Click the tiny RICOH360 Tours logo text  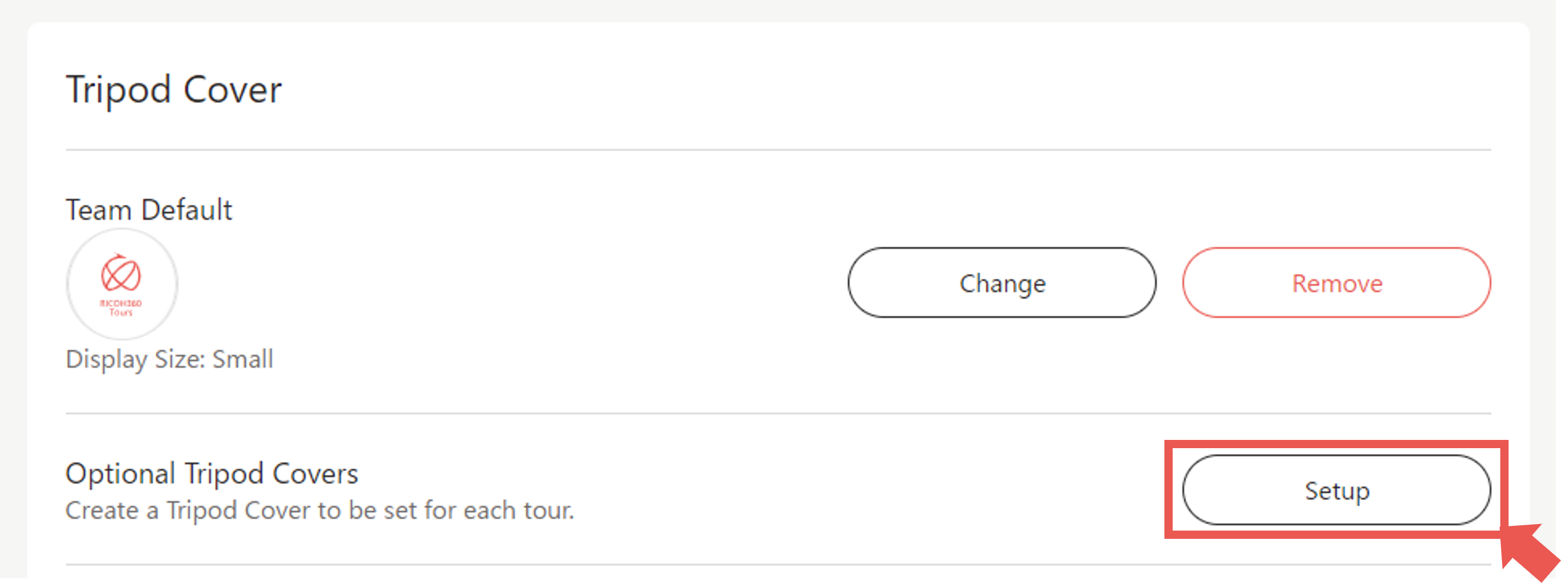[x=121, y=307]
